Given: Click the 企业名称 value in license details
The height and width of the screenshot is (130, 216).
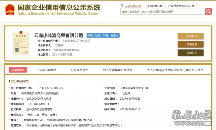Looking at the screenshot, I should point(134,88).
